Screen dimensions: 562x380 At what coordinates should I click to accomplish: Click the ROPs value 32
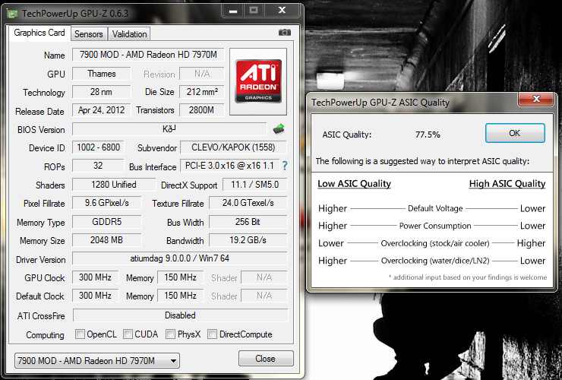98,166
